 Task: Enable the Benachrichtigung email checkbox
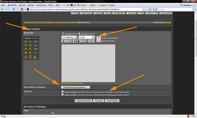click(x=63, y=92)
